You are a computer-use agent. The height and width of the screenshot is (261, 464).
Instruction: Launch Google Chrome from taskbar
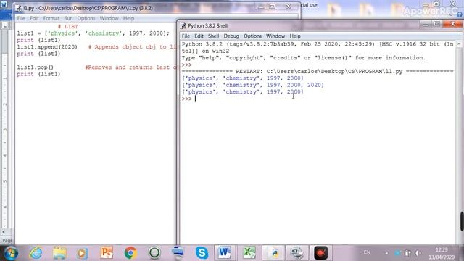click(x=130, y=253)
